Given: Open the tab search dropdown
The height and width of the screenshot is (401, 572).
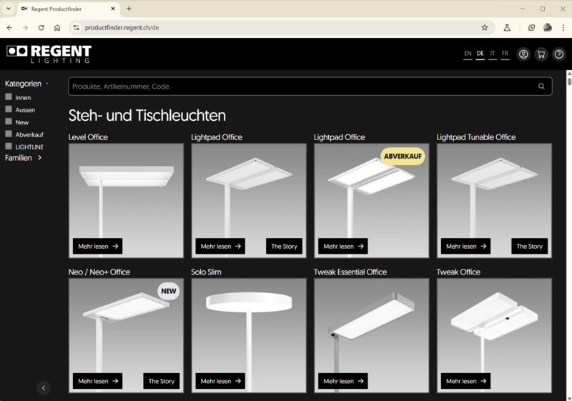Looking at the screenshot, I should (9, 9).
